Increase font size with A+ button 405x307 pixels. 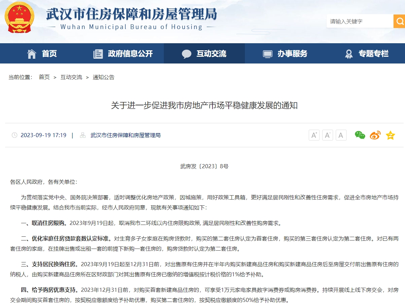pos(314,135)
